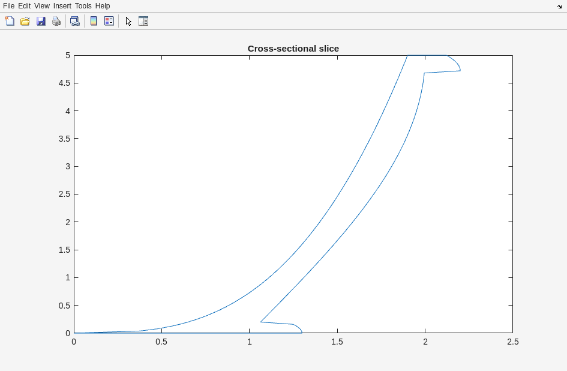Image resolution: width=567 pixels, height=371 pixels.
Task: Click the Link Plot toolbar icon
Action: pyautogui.click(x=75, y=21)
